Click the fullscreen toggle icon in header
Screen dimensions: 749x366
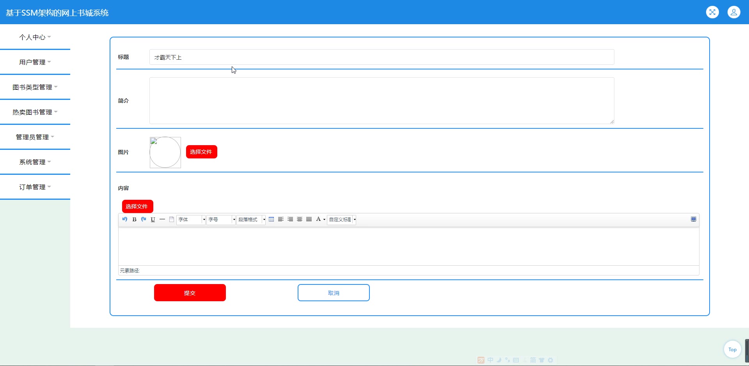[x=712, y=12]
